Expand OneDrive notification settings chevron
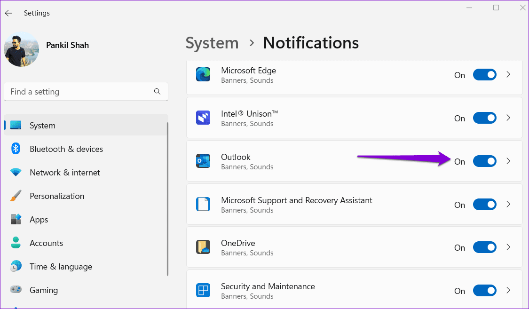The height and width of the screenshot is (309, 529). 508,247
